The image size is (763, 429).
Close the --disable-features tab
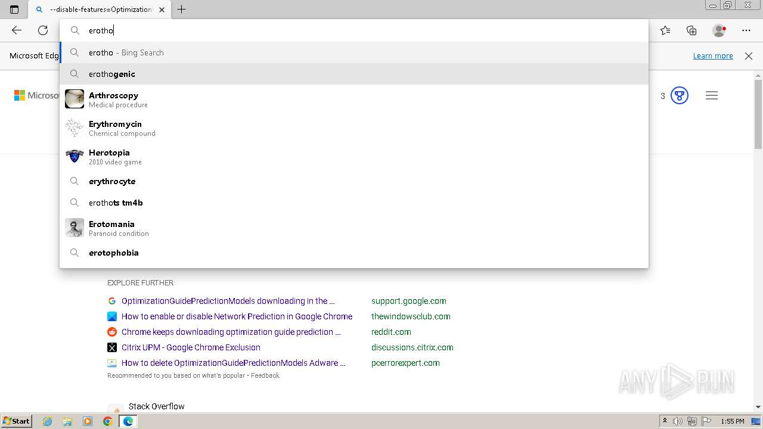click(x=162, y=10)
